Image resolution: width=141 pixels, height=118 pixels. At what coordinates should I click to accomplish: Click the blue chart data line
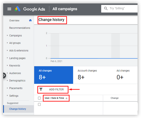[x=94, y=58]
